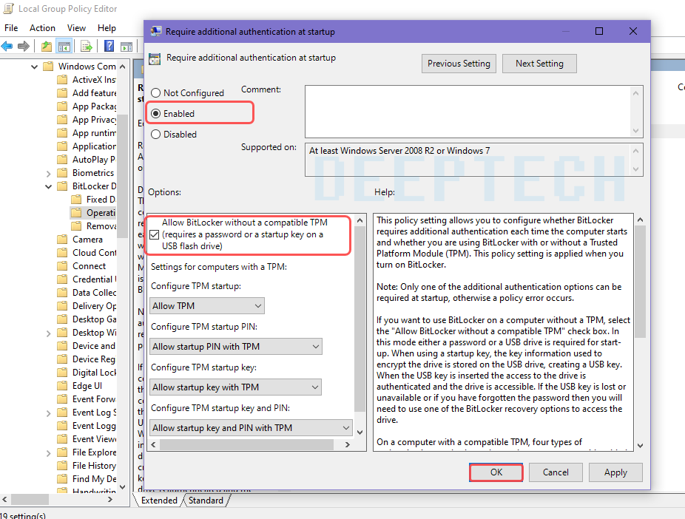Open the TPM startup key and PIN dropdown
The image size is (685, 519).
(252, 428)
